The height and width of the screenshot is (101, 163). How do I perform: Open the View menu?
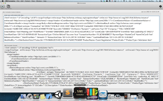tap(33, 1)
